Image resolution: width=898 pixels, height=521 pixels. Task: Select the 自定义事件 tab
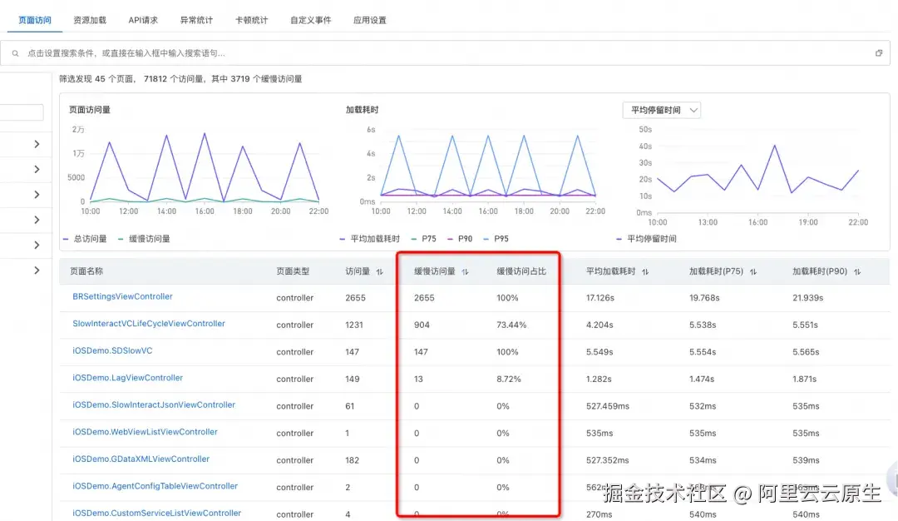(x=310, y=20)
